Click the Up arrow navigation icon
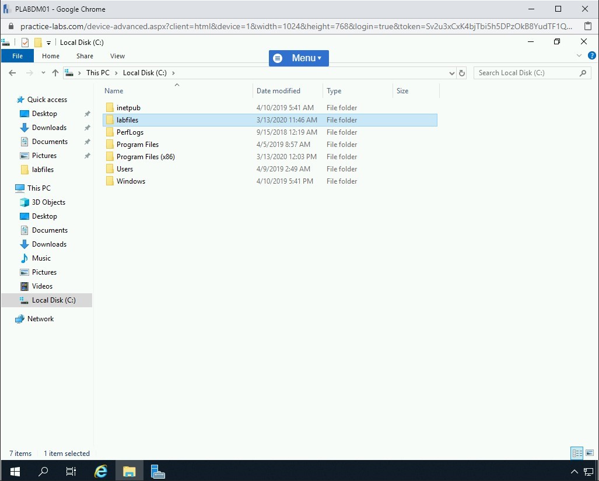The height and width of the screenshot is (481, 599). (x=55, y=73)
